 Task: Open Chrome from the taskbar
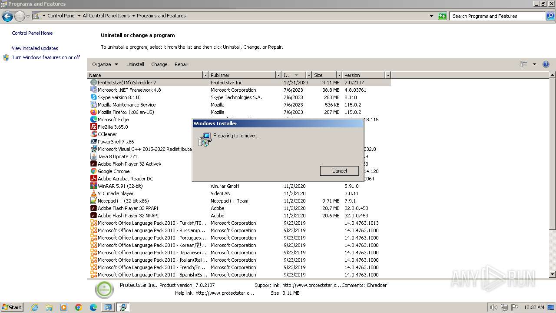[x=79, y=307]
